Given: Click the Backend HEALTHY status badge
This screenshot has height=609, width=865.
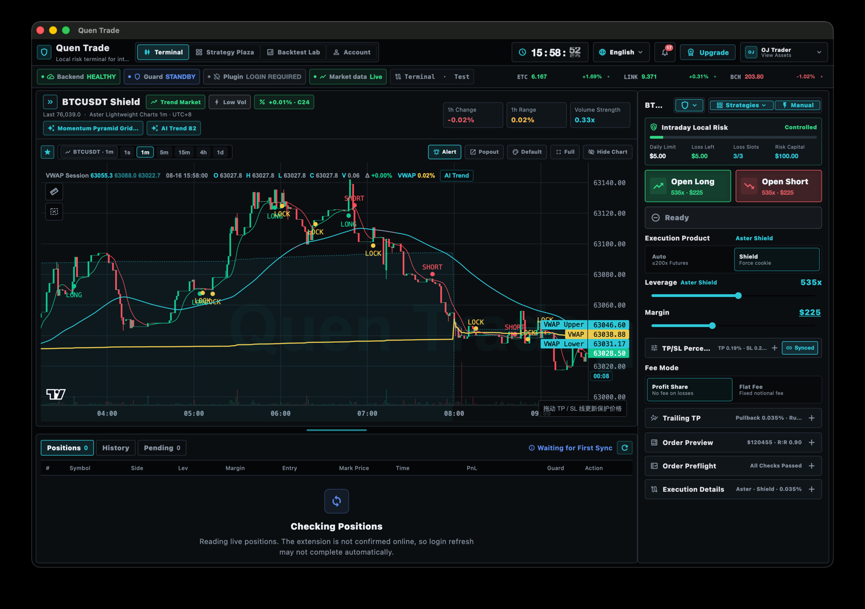Looking at the screenshot, I should click(79, 77).
